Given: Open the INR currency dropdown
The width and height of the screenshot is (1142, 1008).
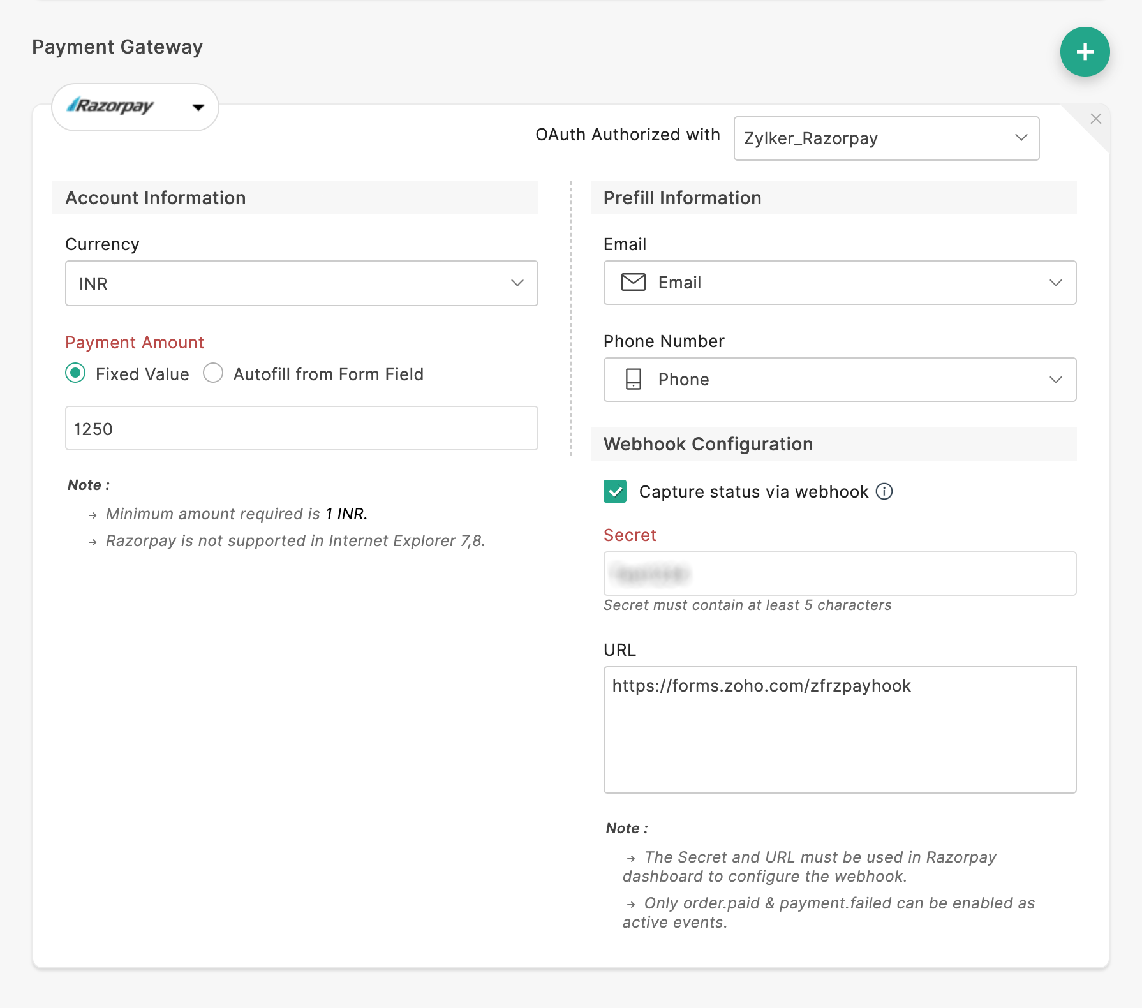Looking at the screenshot, I should click(x=302, y=283).
